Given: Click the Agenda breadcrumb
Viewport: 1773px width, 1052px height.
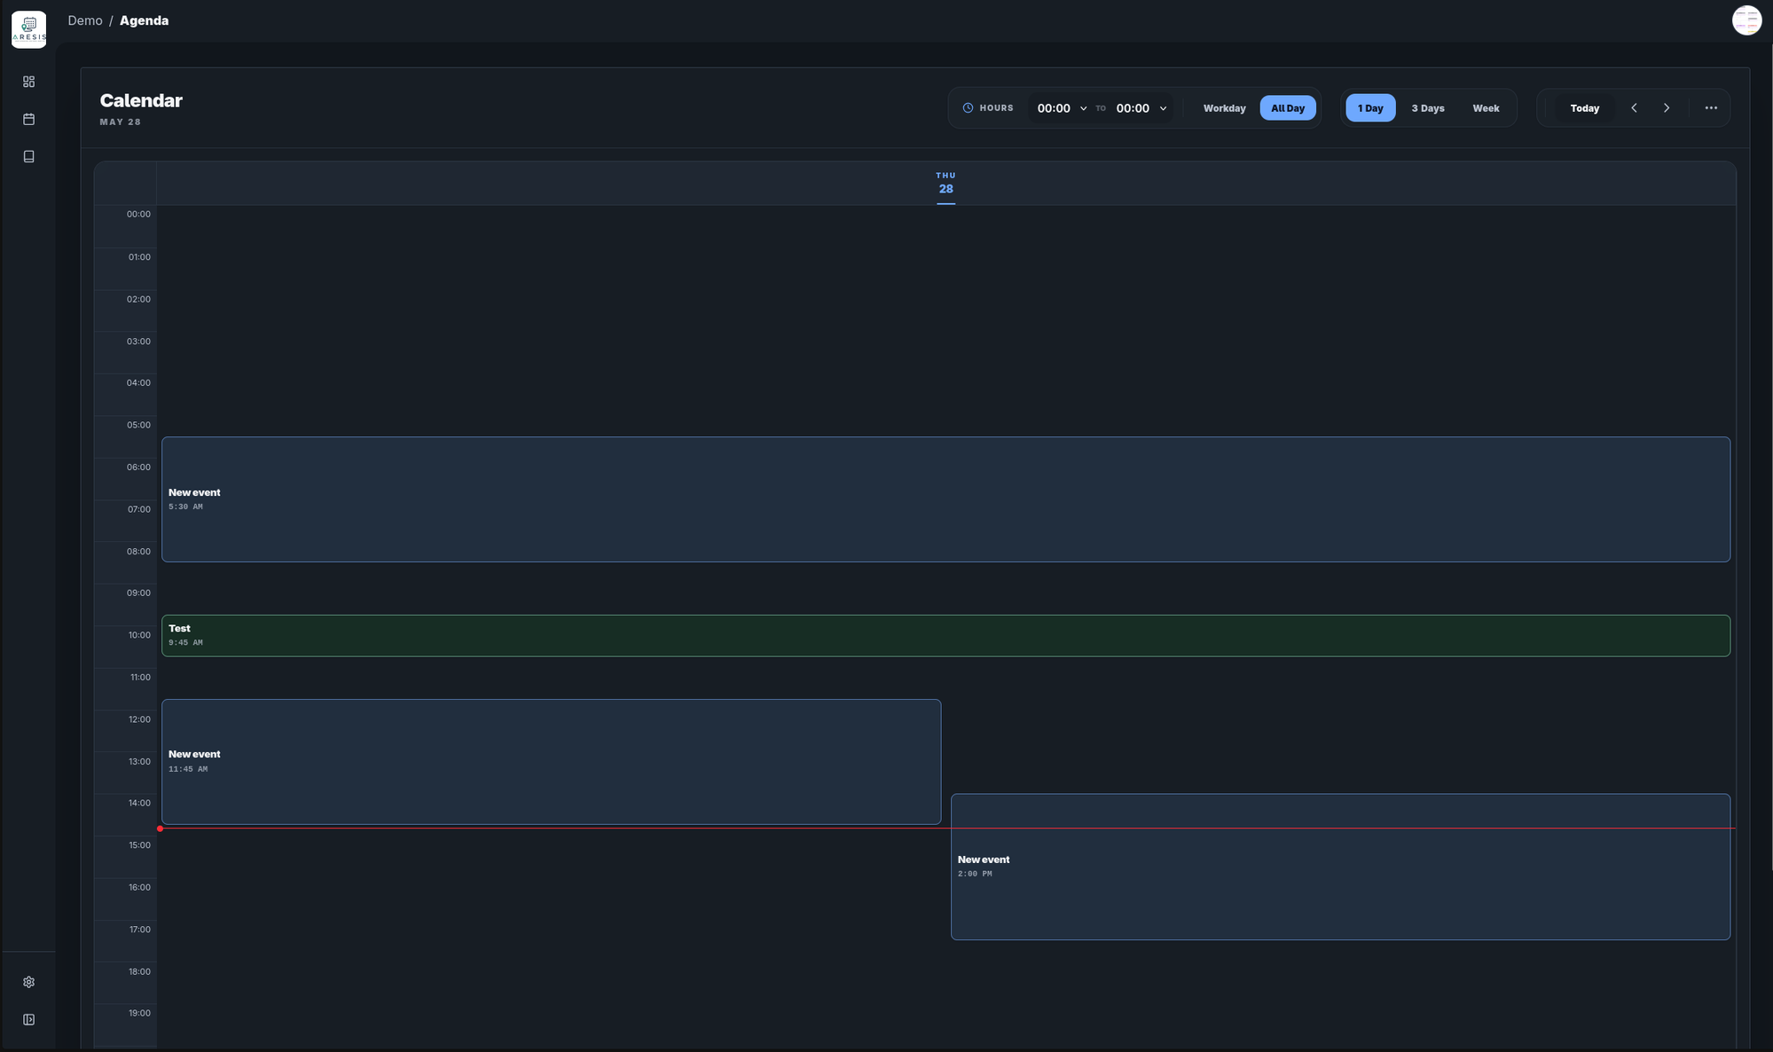Looking at the screenshot, I should point(144,20).
